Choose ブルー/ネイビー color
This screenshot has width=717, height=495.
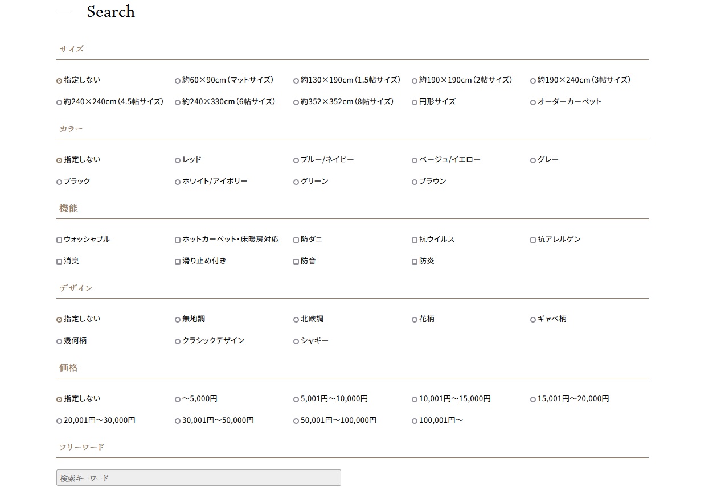[x=296, y=160]
